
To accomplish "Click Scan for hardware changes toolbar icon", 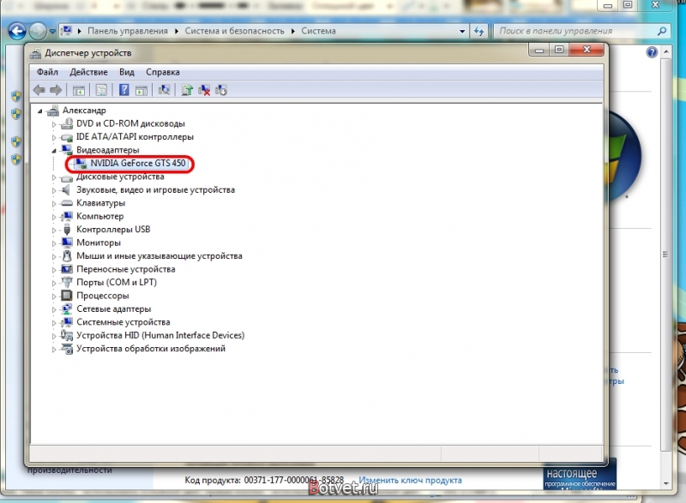I will pyautogui.click(x=165, y=90).
